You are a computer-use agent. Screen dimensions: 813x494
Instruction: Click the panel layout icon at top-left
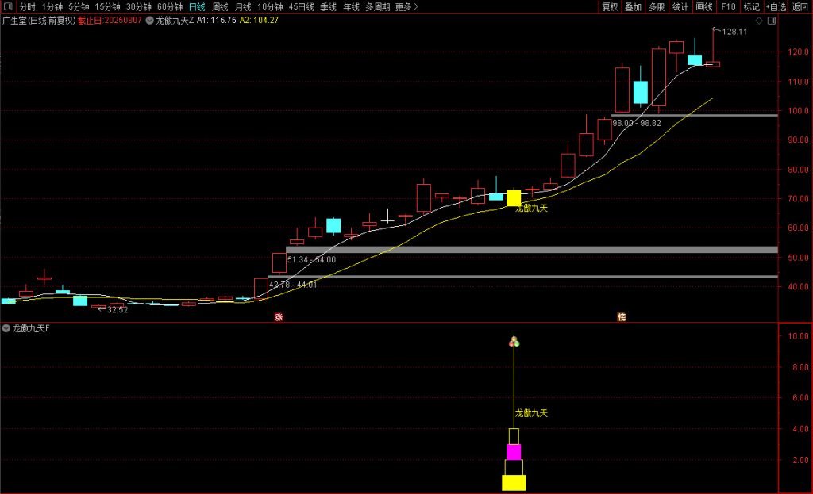pos(8,7)
